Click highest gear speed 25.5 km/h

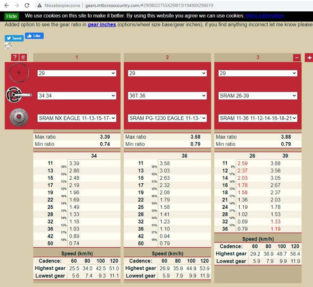74,268
